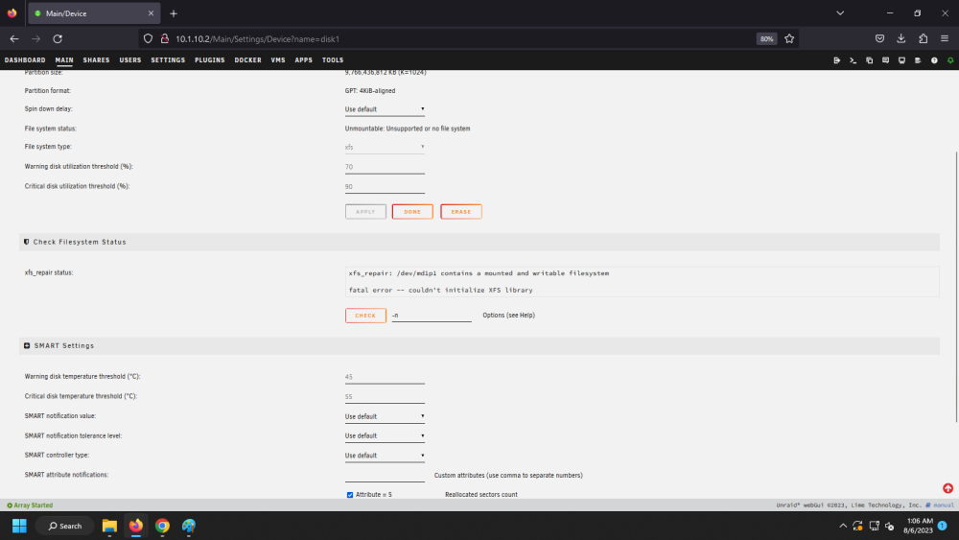This screenshot has width=959, height=540.
Task: Click the overlapping windows icon in Unraid header
Action: coord(869,59)
